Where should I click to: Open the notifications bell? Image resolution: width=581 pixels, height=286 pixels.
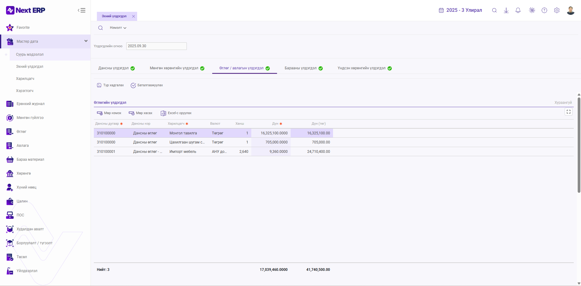pos(518,10)
